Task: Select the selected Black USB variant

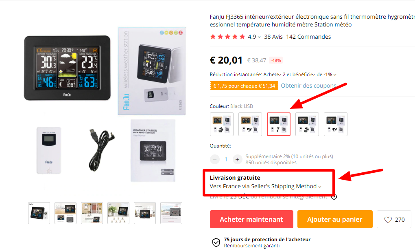Action: (x=278, y=124)
